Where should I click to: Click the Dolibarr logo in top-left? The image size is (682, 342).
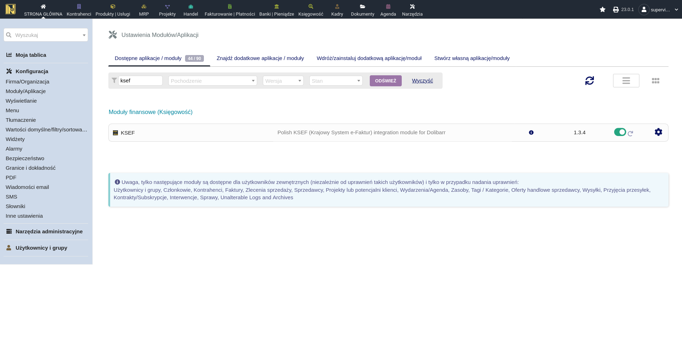[11, 9]
